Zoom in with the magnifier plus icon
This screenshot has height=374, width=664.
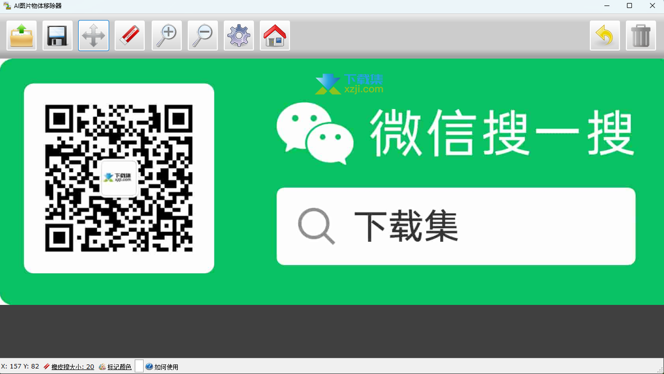[167, 36]
